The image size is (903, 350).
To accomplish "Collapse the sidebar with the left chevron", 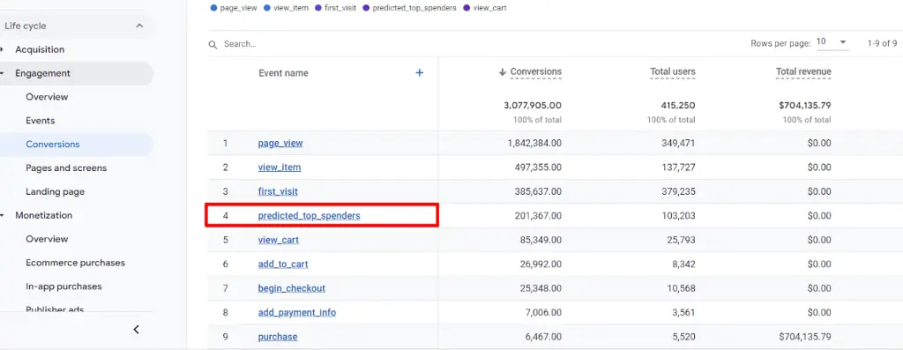I will [x=137, y=330].
